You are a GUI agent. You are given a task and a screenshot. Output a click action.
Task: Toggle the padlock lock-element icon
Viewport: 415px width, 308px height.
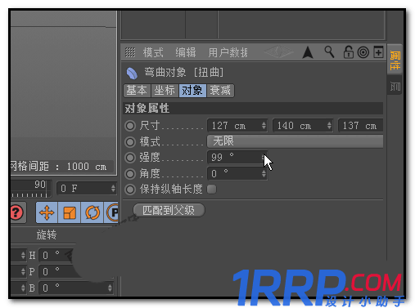(x=348, y=52)
